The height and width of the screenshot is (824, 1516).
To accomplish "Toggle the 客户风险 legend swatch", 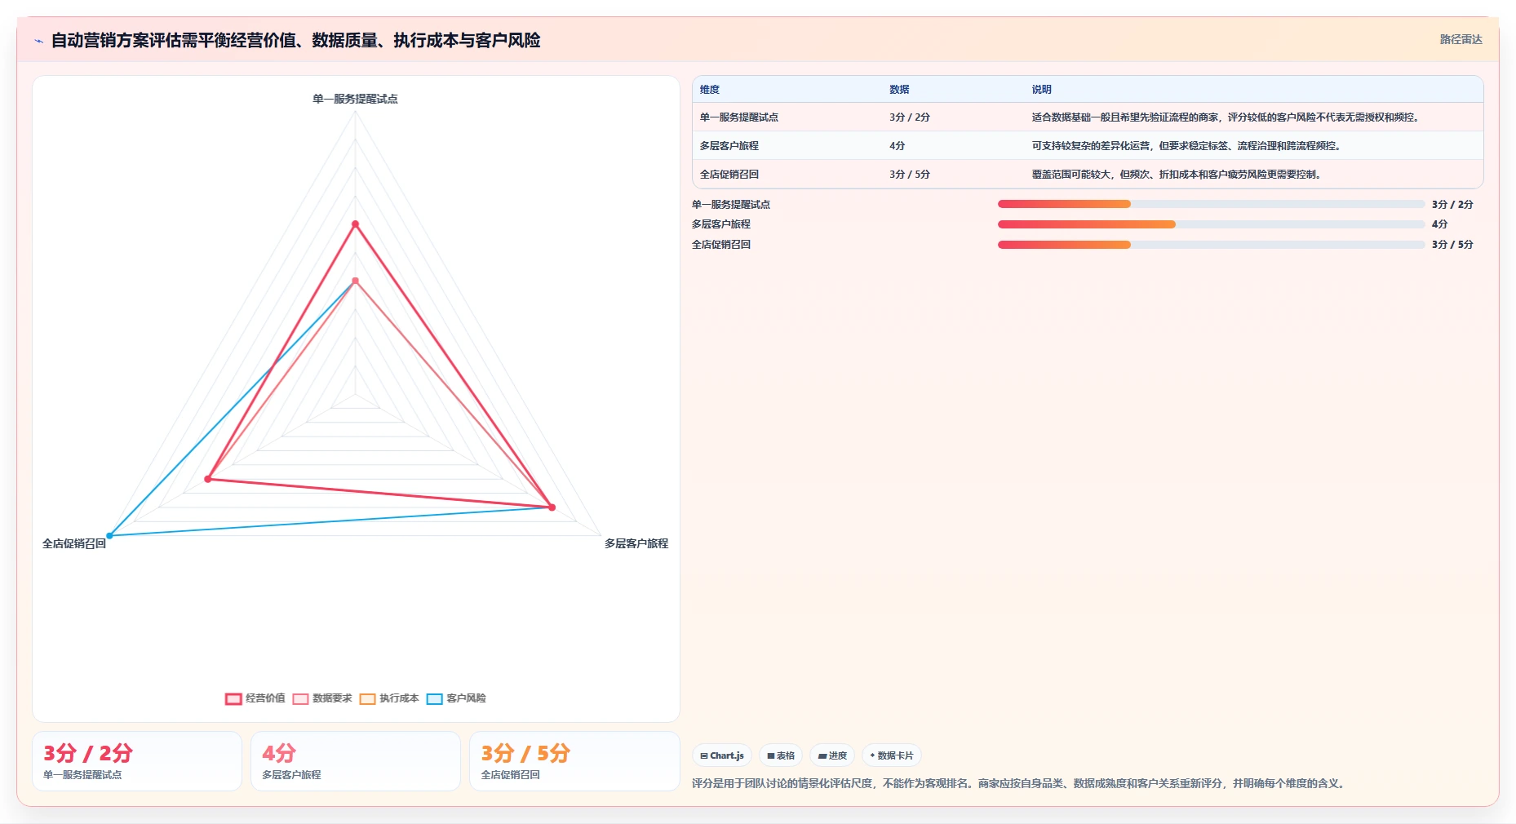I will 434,698.
